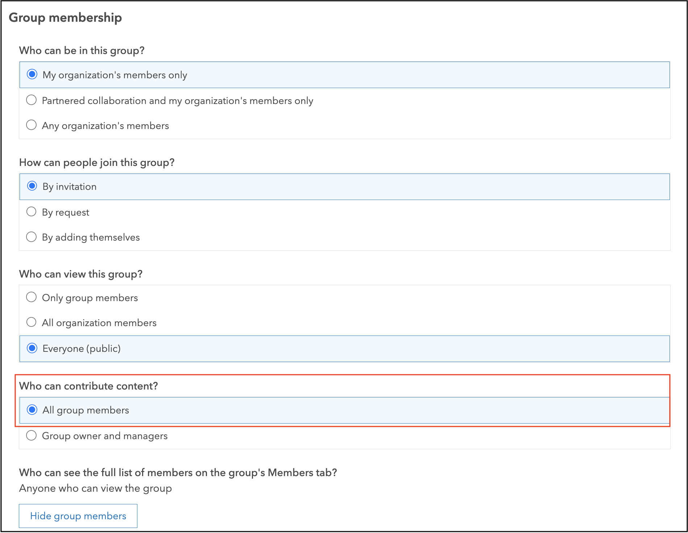Restrict viewing to 'Only group members'
The width and height of the screenshot is (688, 533).
coord(32,297)
